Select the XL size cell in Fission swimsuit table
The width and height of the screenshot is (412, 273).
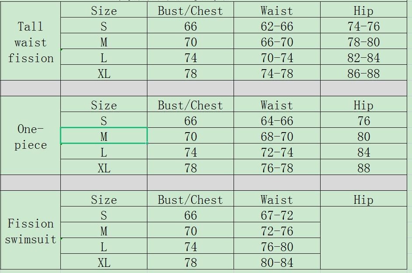(x=104, y=262)
